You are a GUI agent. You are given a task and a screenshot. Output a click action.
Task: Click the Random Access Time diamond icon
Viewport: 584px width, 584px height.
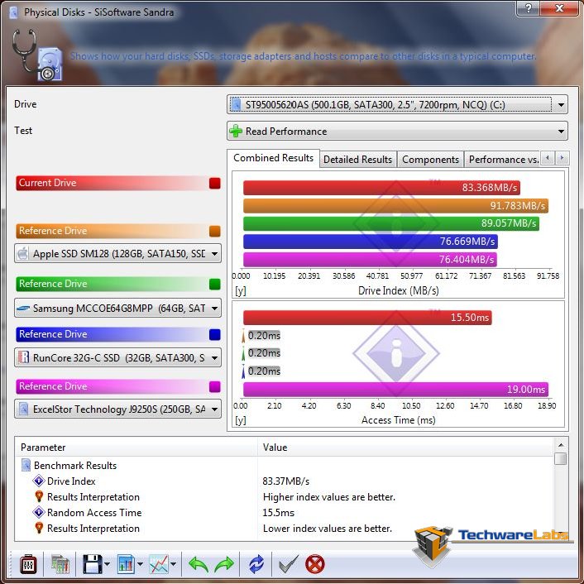[39, 513]
